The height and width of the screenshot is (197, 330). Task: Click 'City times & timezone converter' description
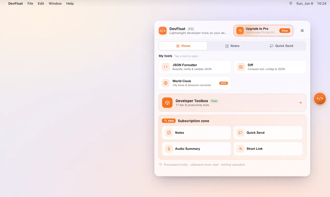[192, 85]
